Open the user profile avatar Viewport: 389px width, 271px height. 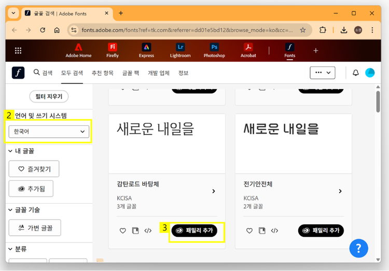tap(370, 73)
